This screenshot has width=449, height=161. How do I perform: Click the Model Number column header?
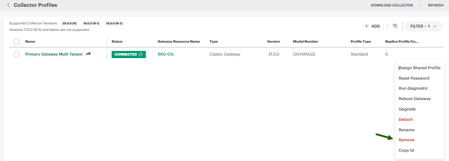pyautogui.click(x=306, y=42)
